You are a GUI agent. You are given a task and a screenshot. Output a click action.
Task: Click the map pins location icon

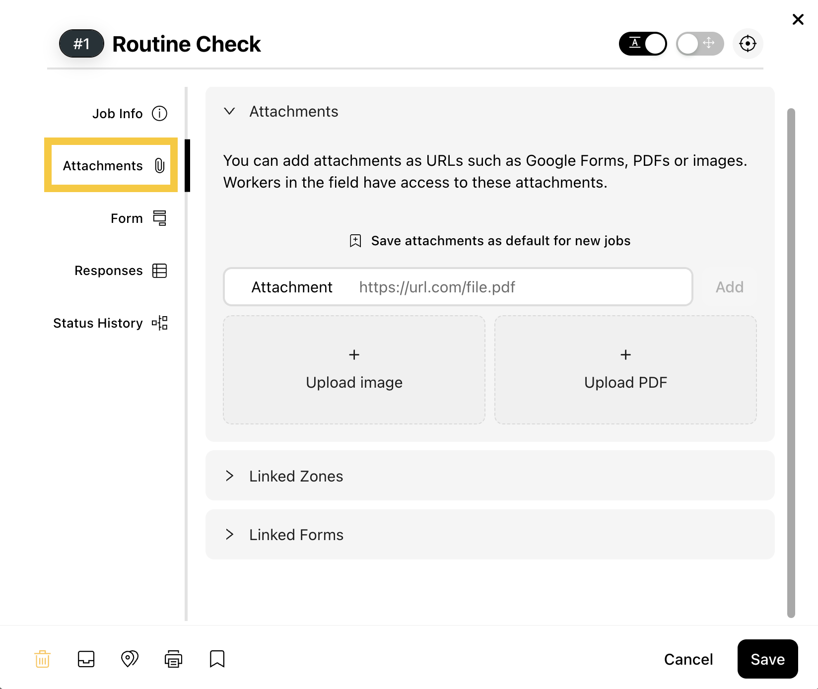[130, 659]
